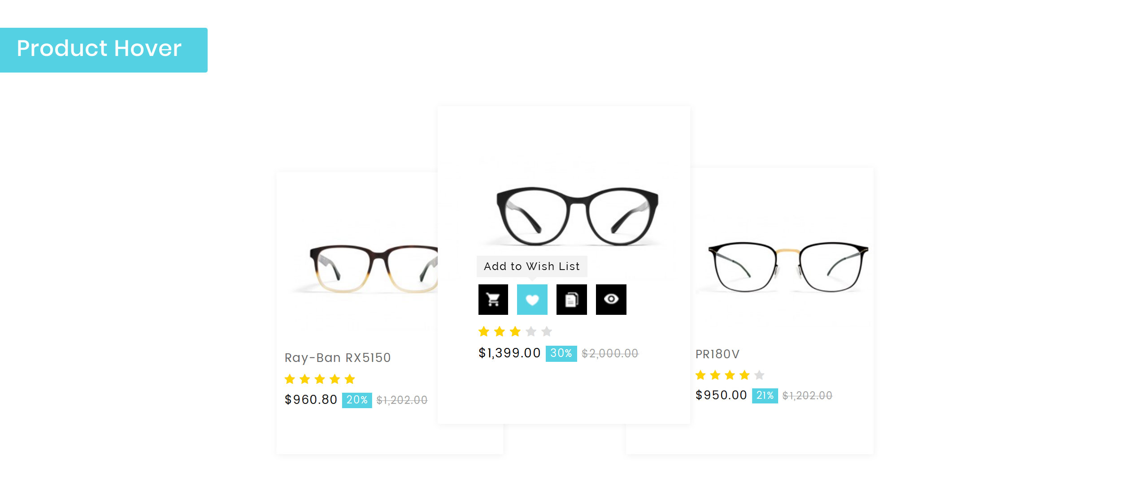
Task: Click the $1,399.00 price
Action: (x=509, y=353)
